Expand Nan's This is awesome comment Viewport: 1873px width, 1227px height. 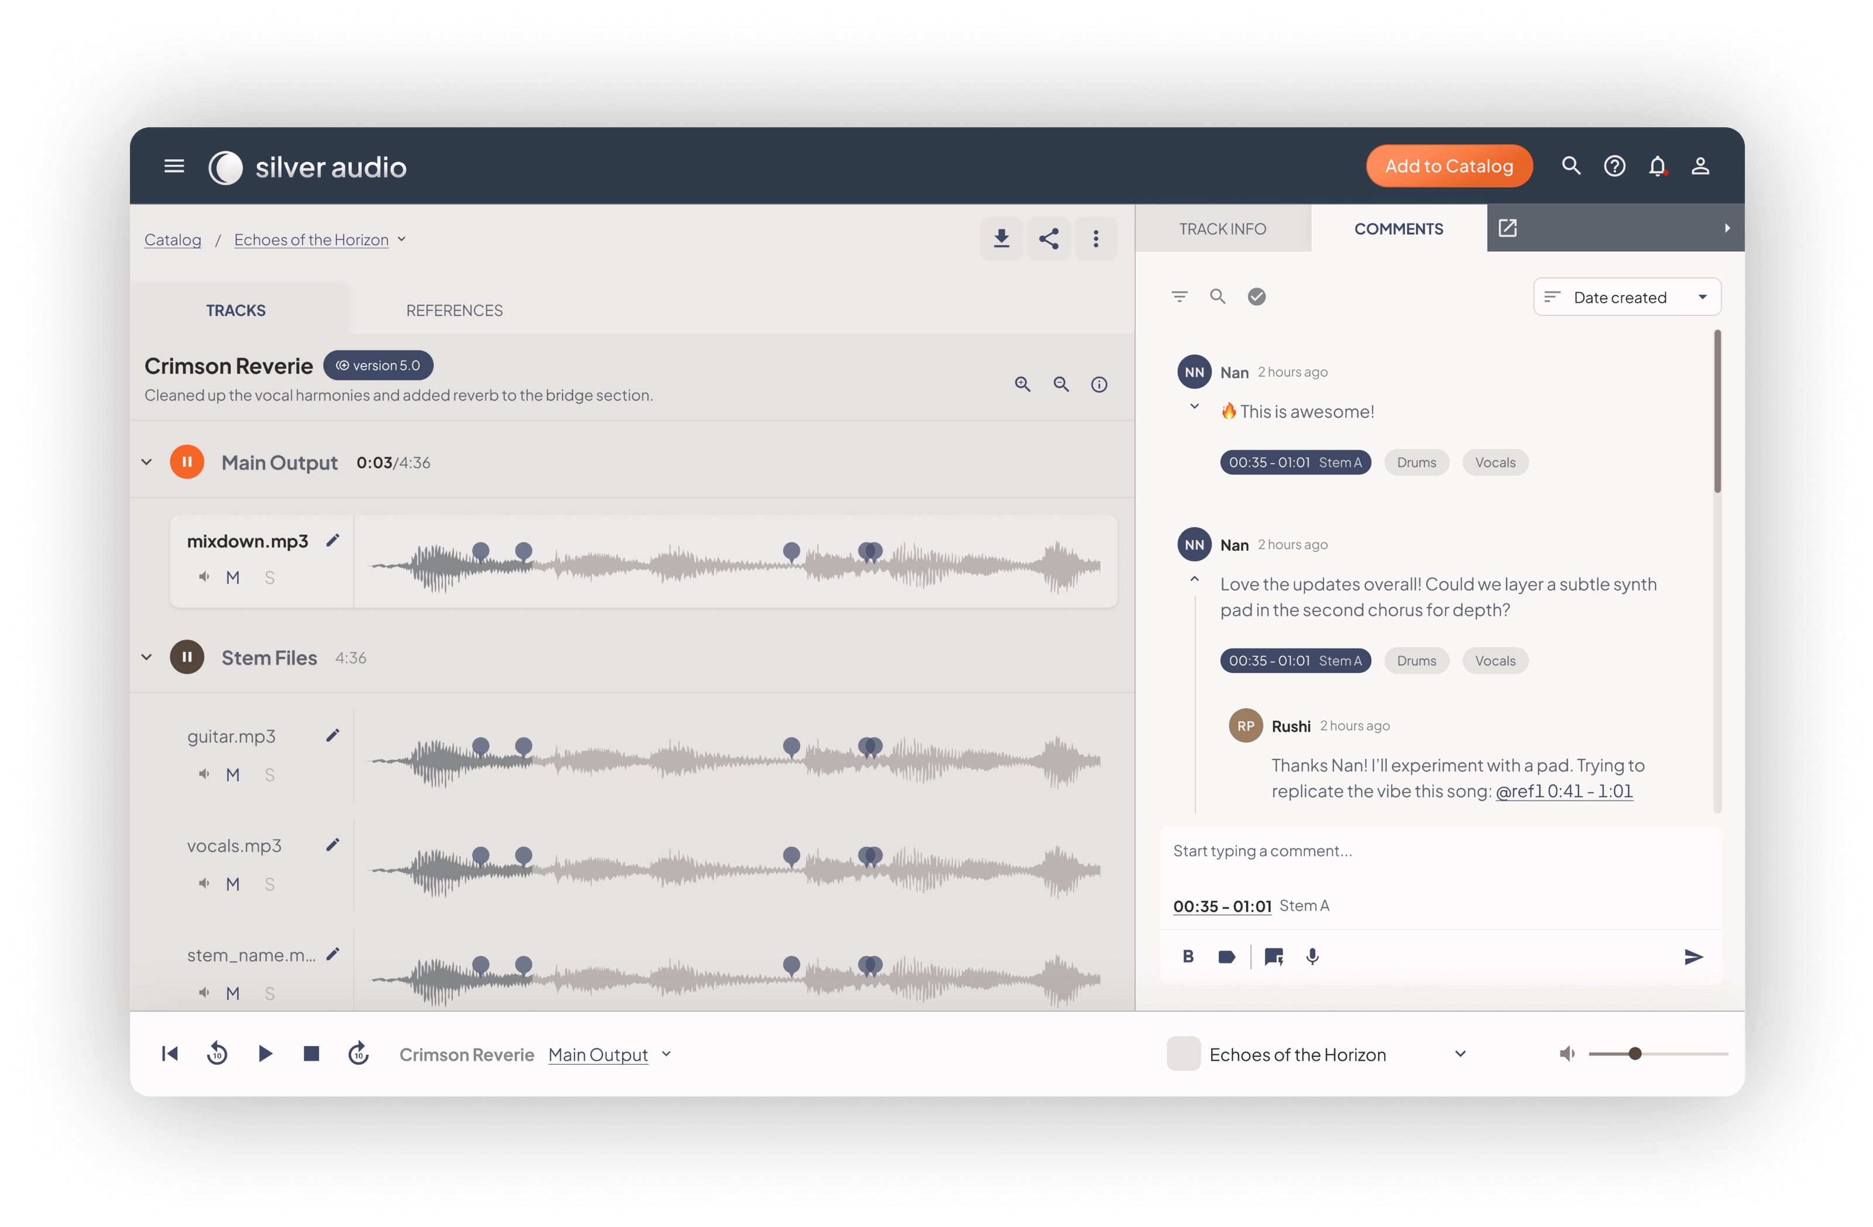pos(1194,407)
